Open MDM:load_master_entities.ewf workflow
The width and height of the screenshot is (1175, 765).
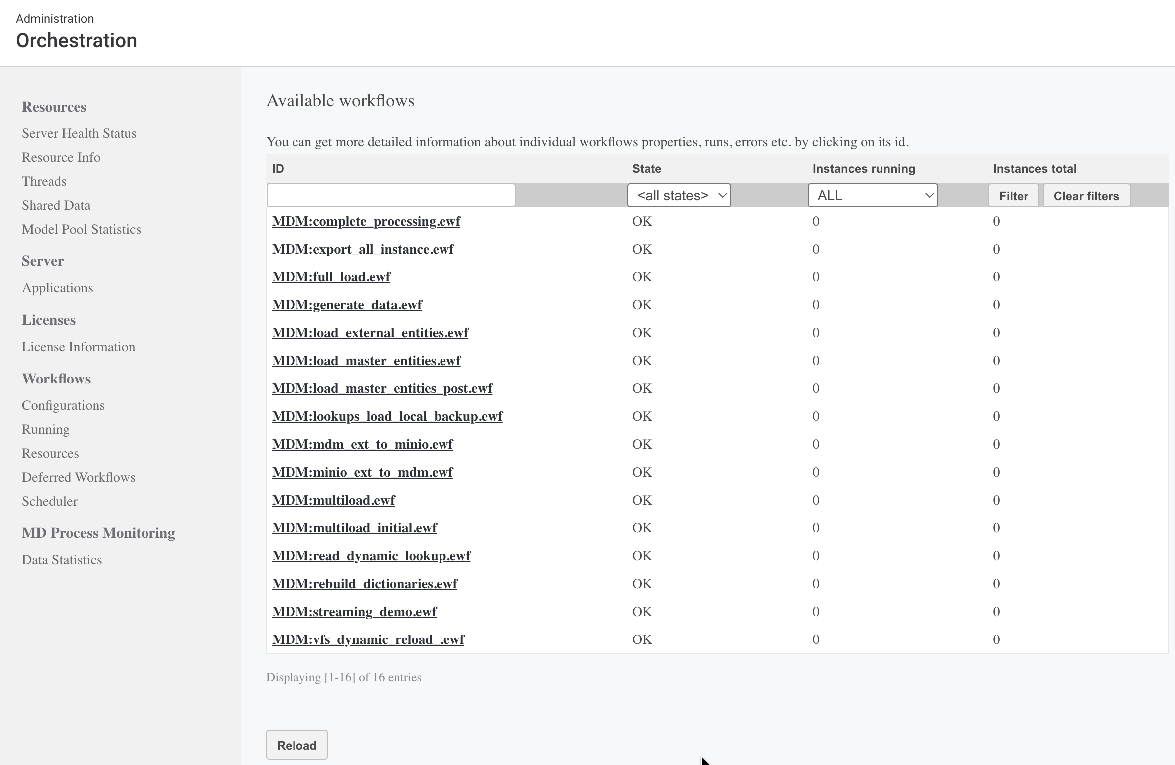pyautogui.click(x=366, y=361)
